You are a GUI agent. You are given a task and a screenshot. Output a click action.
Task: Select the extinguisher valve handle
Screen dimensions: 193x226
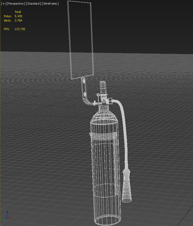click(103, 88)
